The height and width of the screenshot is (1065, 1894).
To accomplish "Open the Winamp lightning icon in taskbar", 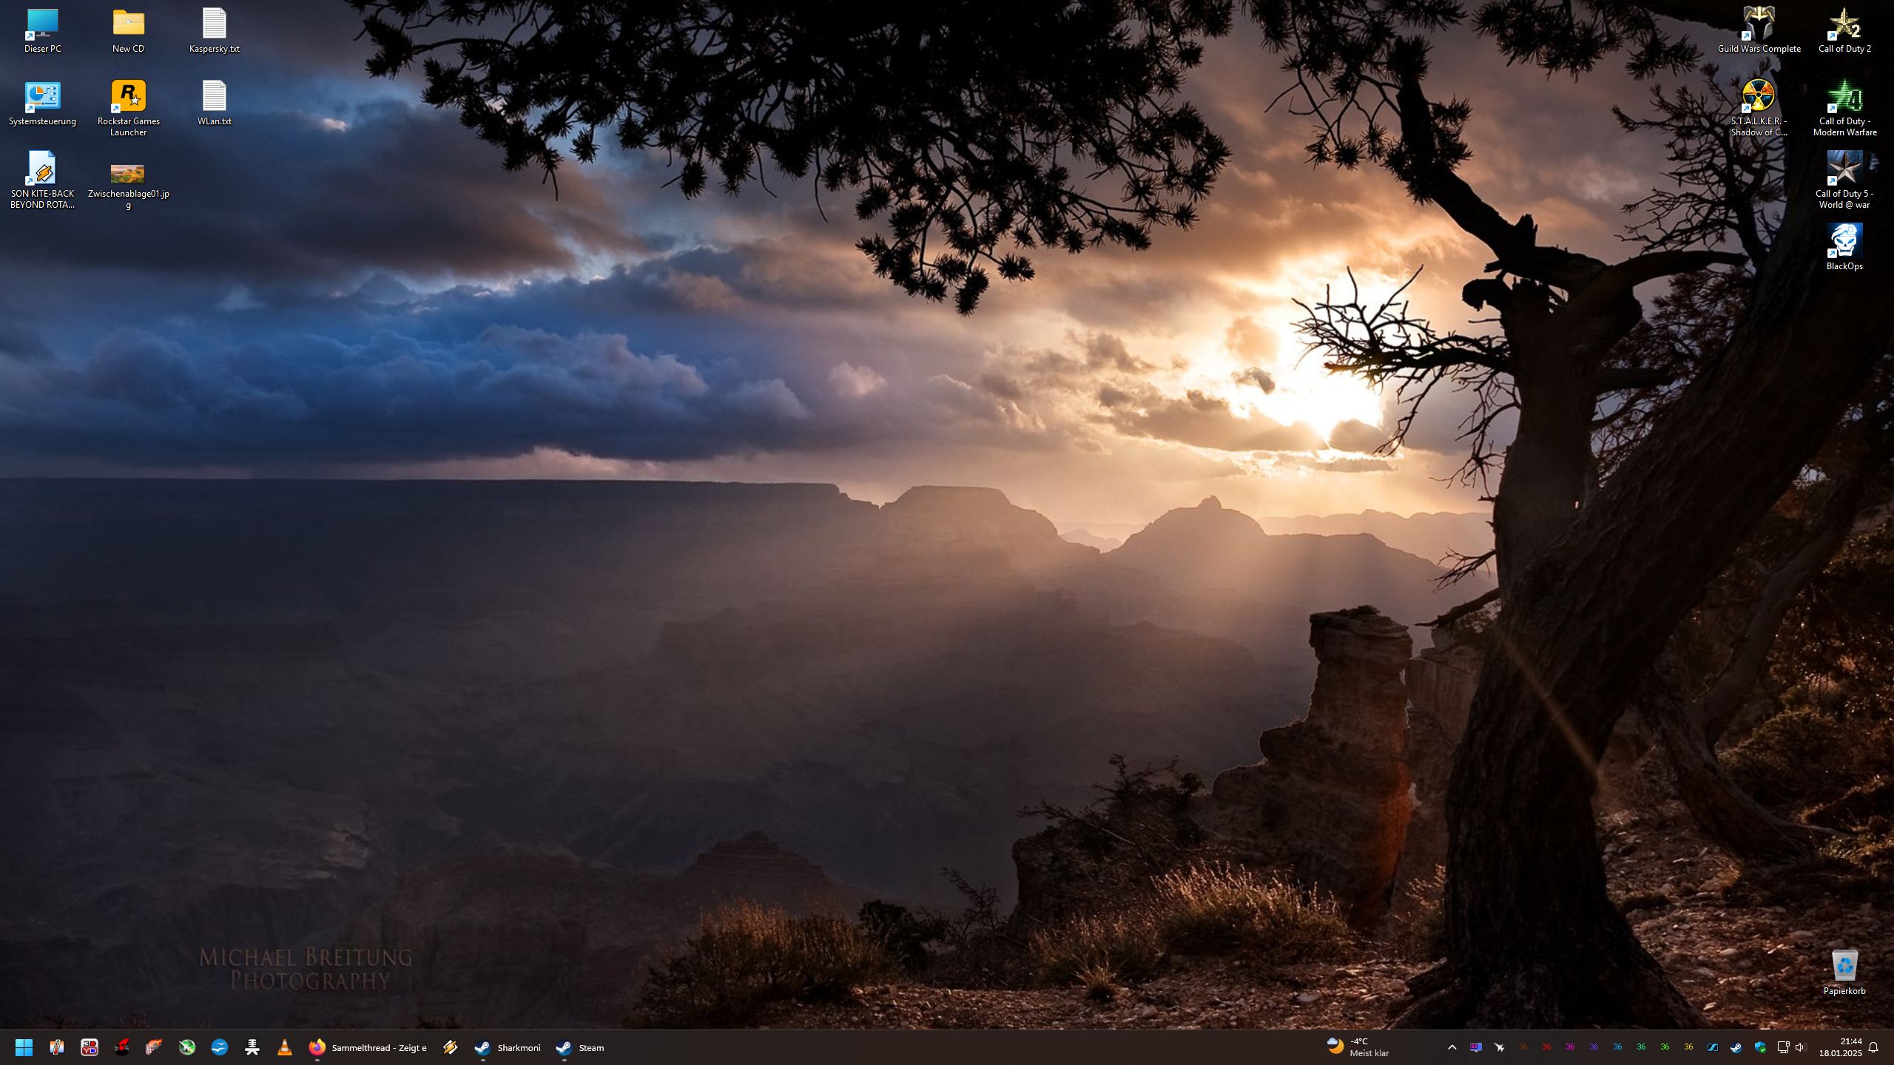I will pos(450,1047).
